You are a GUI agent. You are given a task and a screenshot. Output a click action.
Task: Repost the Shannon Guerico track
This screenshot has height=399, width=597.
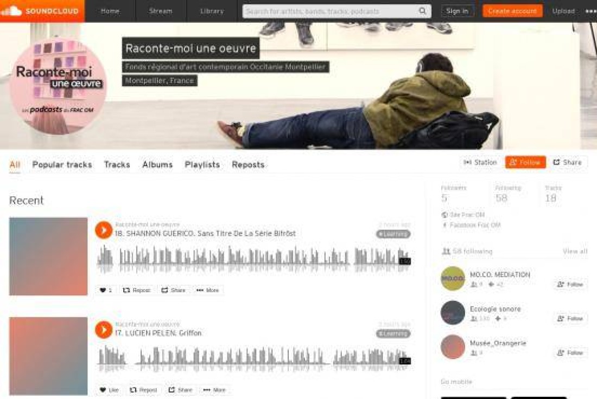136,291
